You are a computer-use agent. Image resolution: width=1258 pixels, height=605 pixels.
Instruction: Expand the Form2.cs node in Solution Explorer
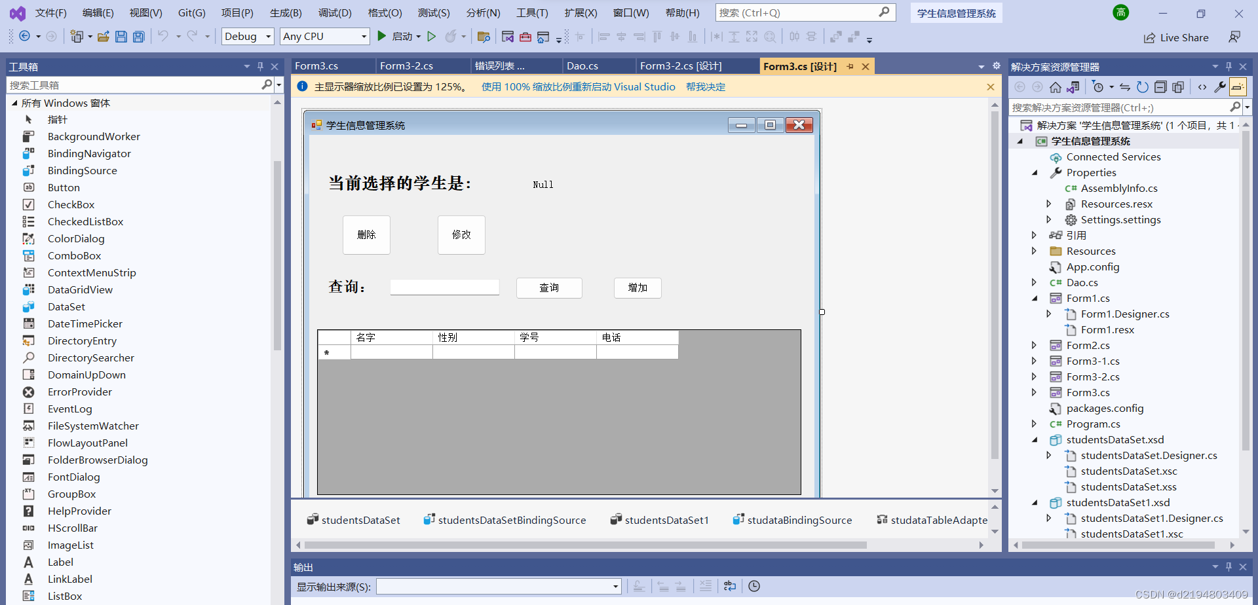click(1034, 345)
